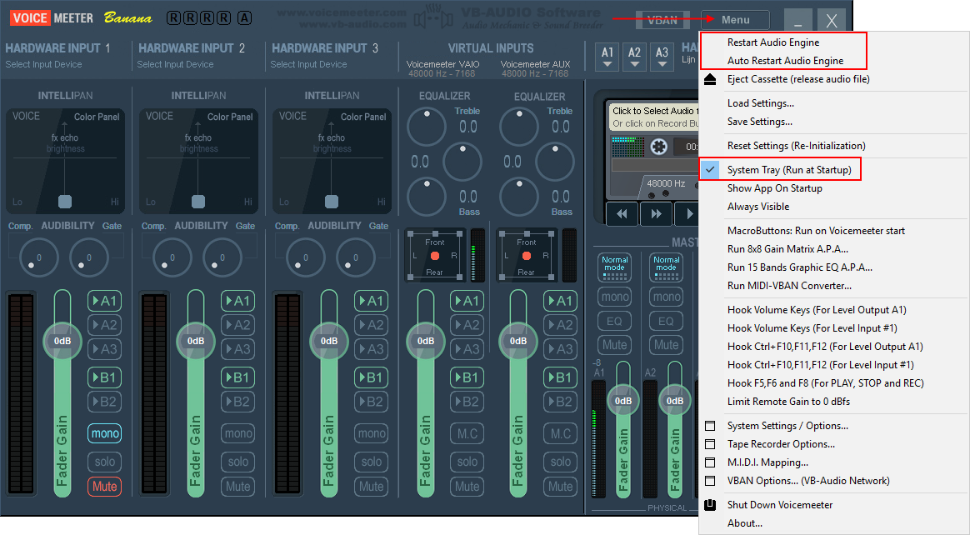
Task: Open the VBAN button in the title bar
Action: pyautogui.click(x=662, y=20)
